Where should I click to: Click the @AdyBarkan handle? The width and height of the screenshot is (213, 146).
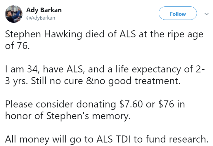click(41, 18)
